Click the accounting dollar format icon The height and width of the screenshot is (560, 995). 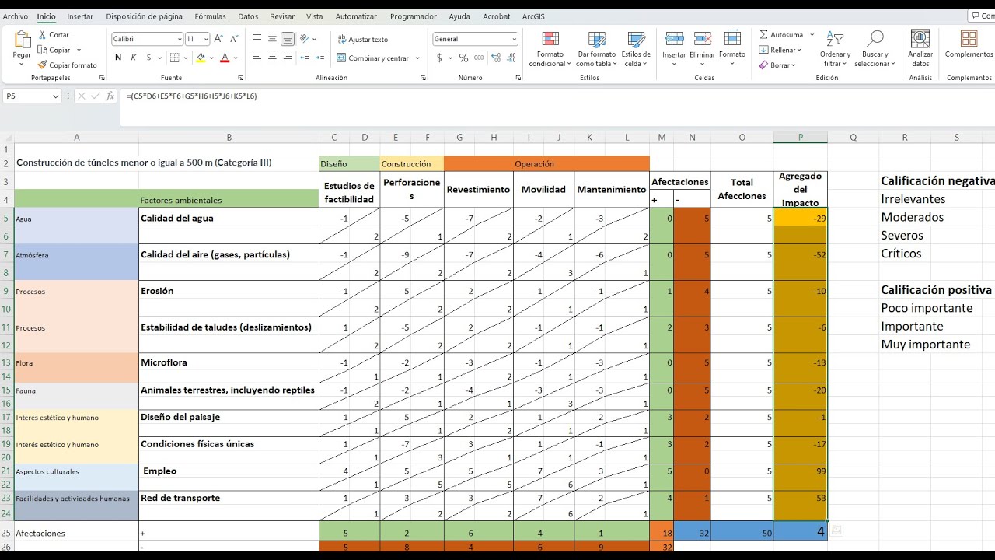[439, 58]
